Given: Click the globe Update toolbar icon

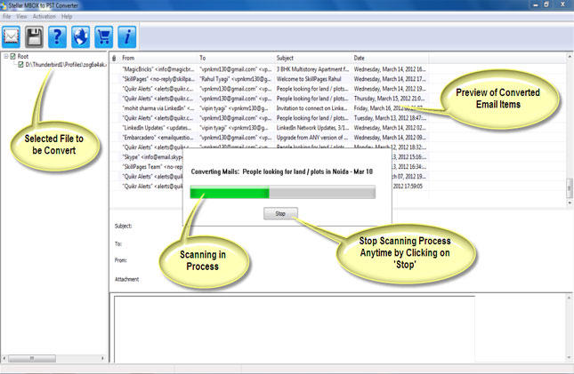Looking at the screenshot, I should point(80,37).
